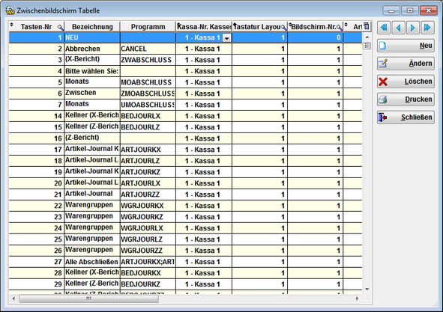Viewport: 443px width, 312px height.
Task: Click the Neu button
Action: (x=406, y=46)
